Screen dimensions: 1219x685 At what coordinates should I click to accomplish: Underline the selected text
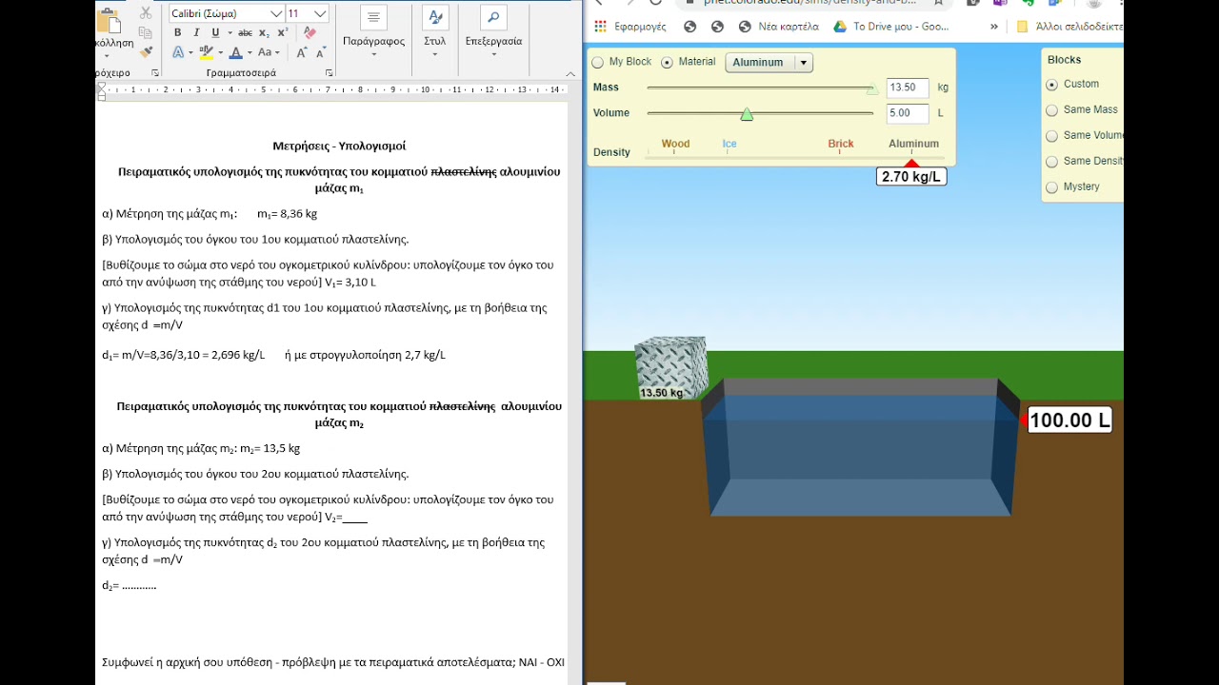(x=214, y=33)
